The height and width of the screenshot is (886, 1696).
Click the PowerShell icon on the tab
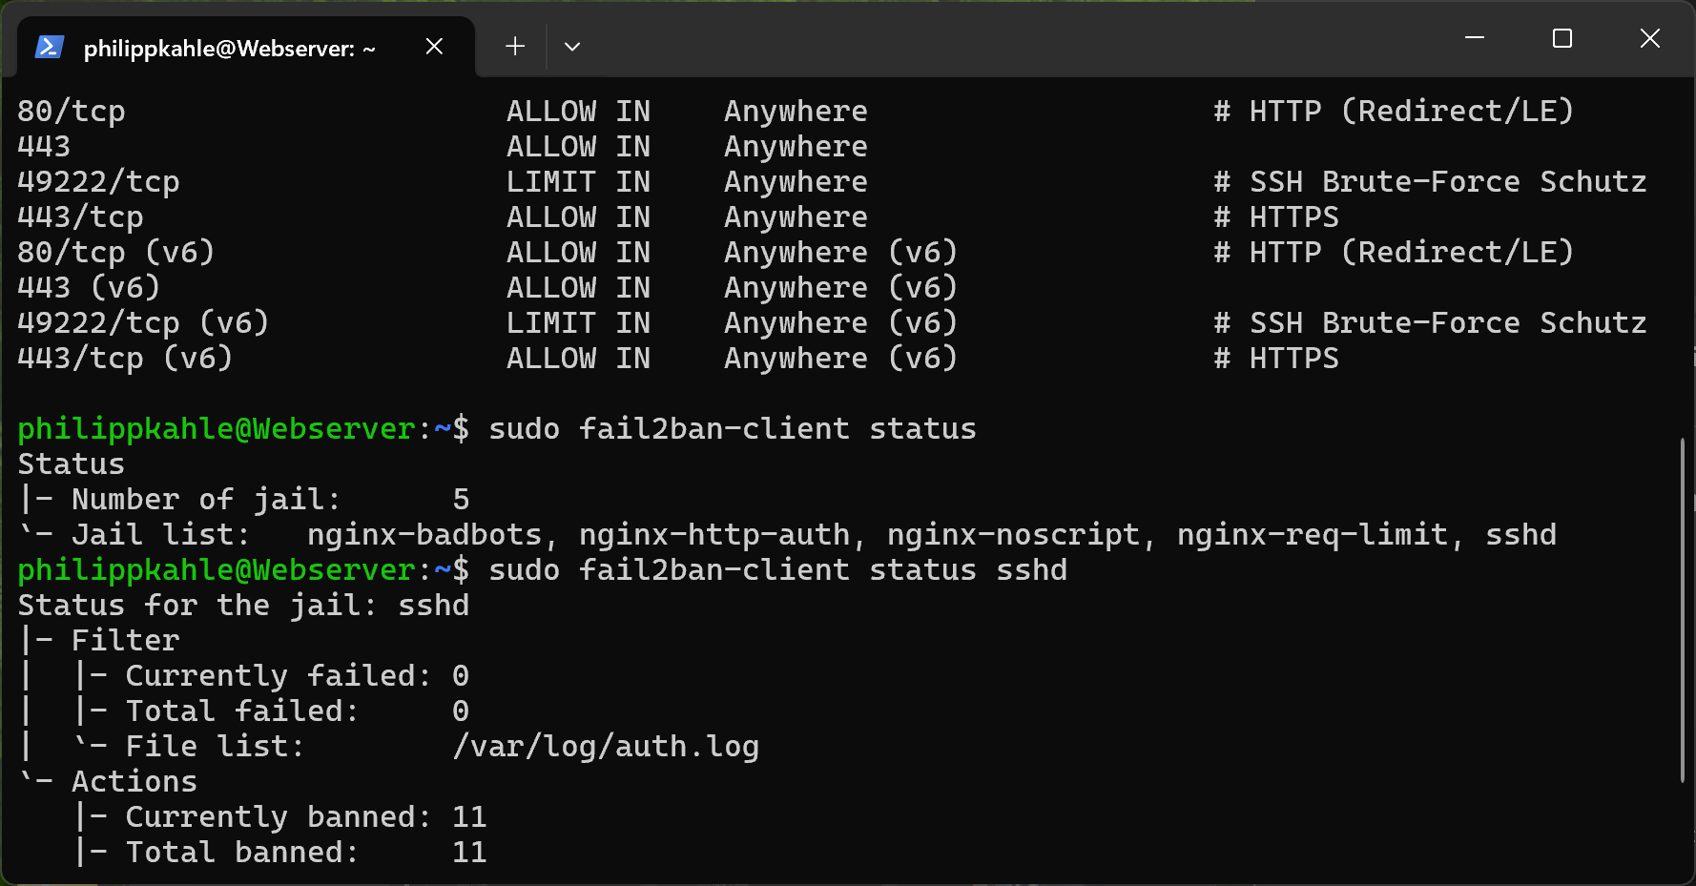(49, 47)
